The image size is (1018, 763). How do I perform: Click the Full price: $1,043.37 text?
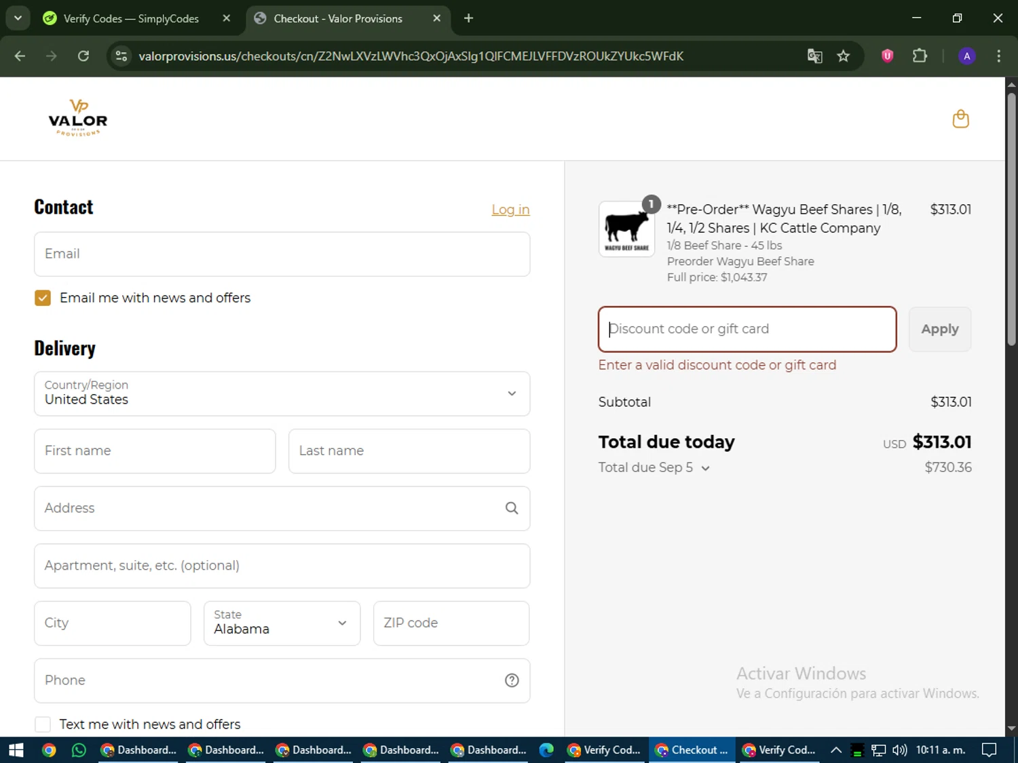tap(717, 277)
